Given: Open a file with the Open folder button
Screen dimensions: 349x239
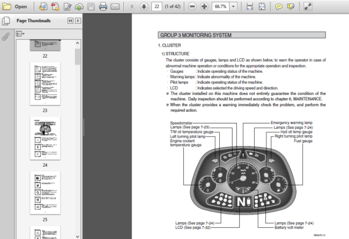Looking at the screenshot, I should [15, 6].
